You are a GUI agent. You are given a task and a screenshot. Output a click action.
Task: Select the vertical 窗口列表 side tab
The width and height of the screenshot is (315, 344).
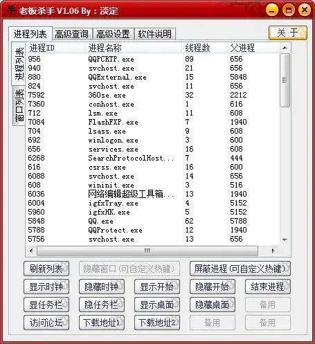click(19, 105)
